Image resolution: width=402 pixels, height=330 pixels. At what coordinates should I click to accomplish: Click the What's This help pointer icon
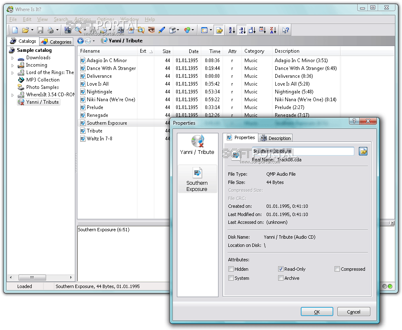coord(286,30)
